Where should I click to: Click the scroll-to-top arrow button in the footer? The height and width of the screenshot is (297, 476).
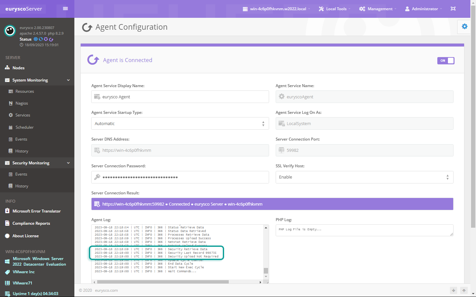[464, 290]
